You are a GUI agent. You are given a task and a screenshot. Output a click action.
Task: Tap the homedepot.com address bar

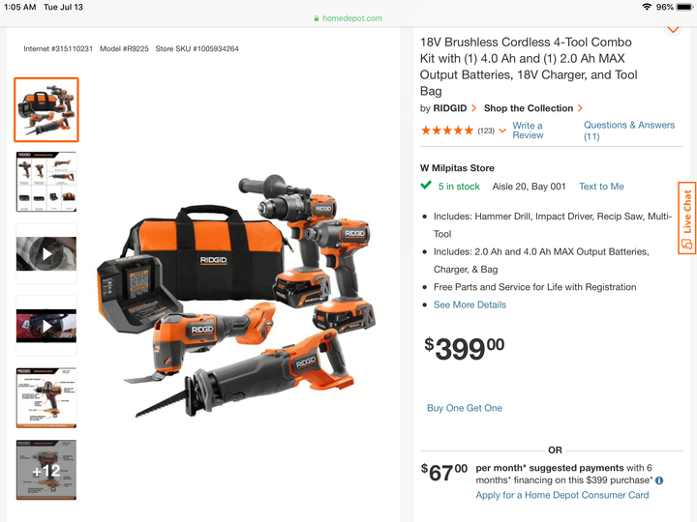coord(348,18)
